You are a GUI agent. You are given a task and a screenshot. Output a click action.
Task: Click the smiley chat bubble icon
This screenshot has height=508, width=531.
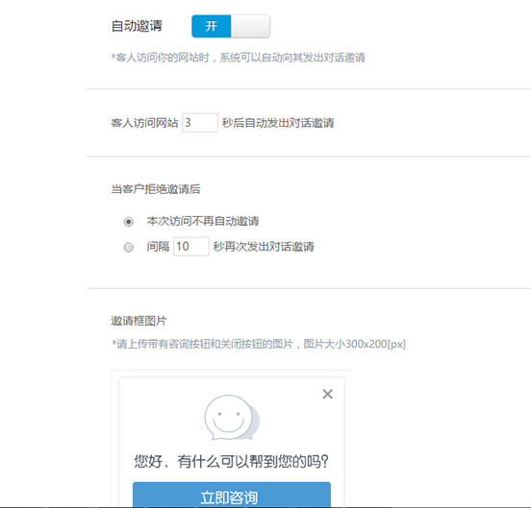[232, 418]
